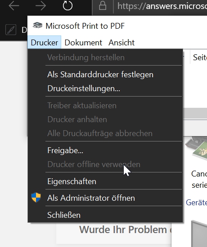Open the Dokument menu
This screenshot has width=207, height=247.
(x=83, y=43)
